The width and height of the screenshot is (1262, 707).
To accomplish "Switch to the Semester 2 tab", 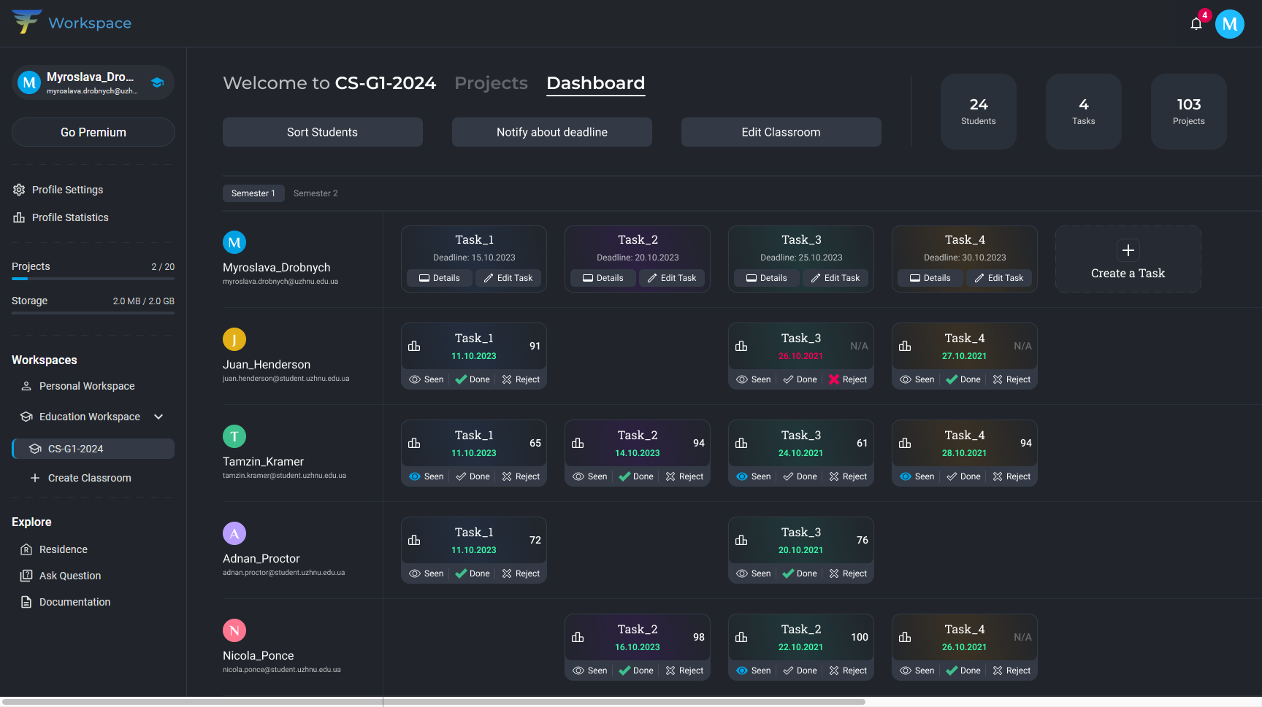I will pyautogui.click(x=315, y=193).
